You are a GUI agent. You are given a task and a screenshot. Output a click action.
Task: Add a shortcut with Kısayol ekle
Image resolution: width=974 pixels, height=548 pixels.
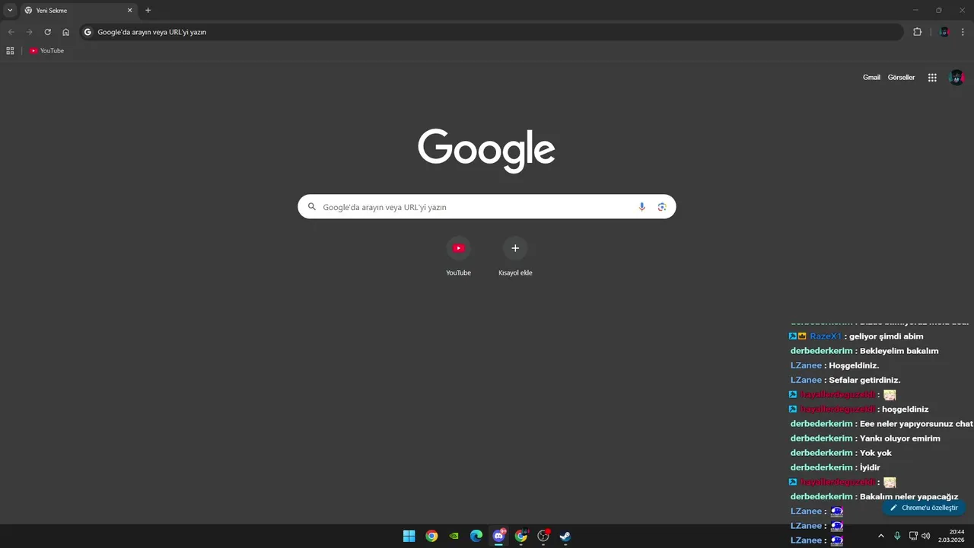pos(515,256)
